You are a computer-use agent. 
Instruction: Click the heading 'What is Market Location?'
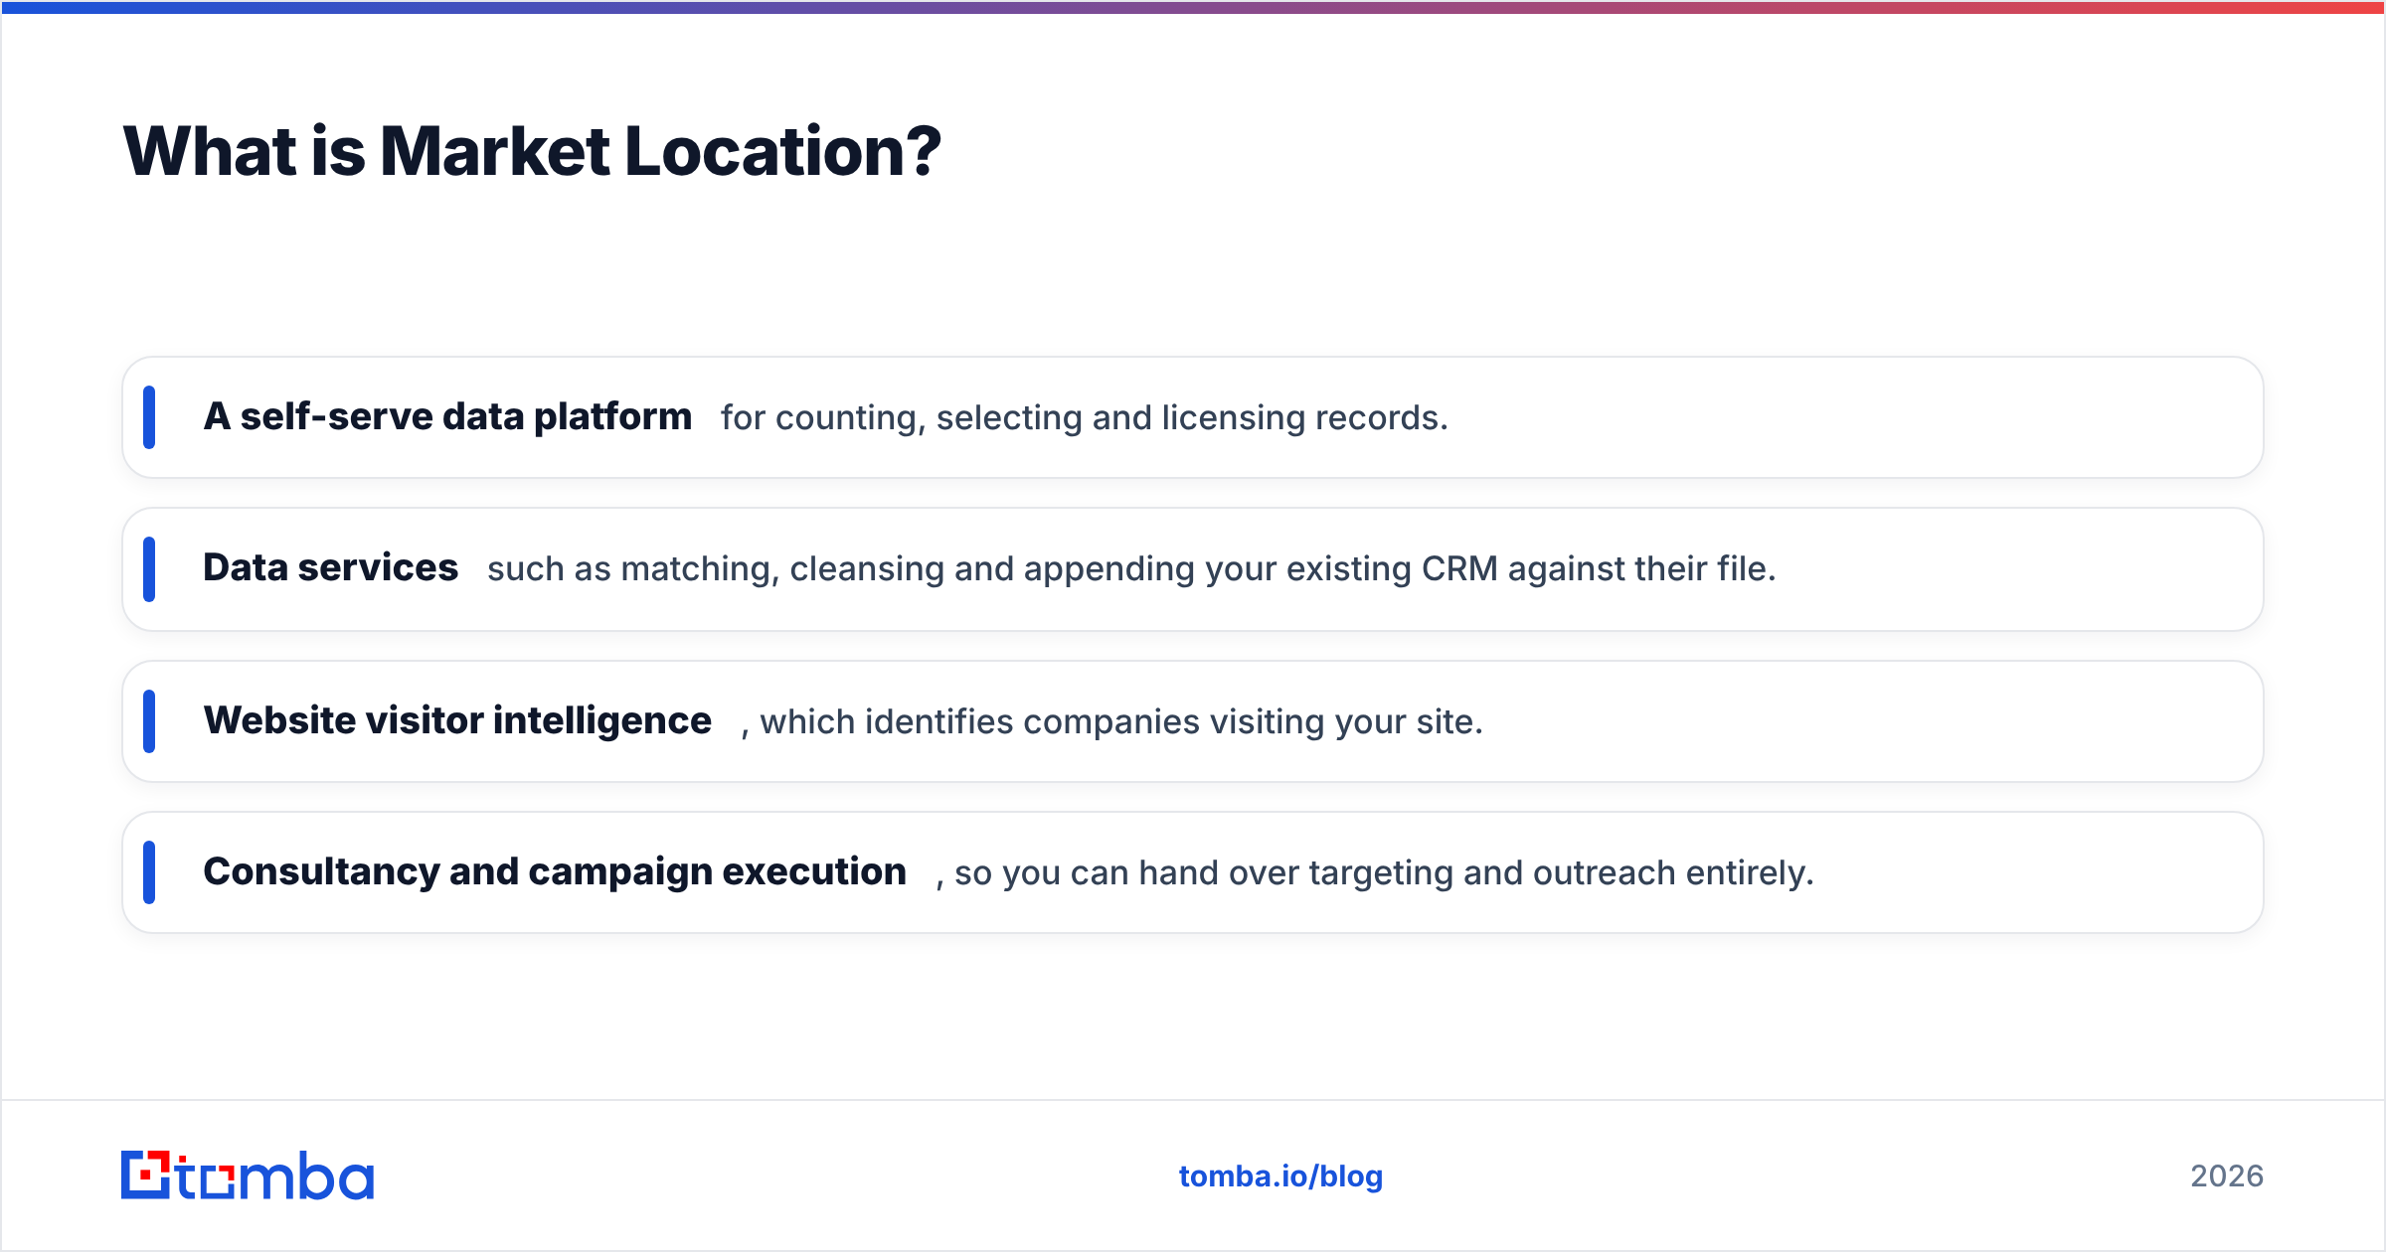click(532, 152)
